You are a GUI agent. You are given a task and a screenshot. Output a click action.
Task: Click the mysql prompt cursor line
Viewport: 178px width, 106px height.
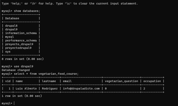tap(8, 103)
